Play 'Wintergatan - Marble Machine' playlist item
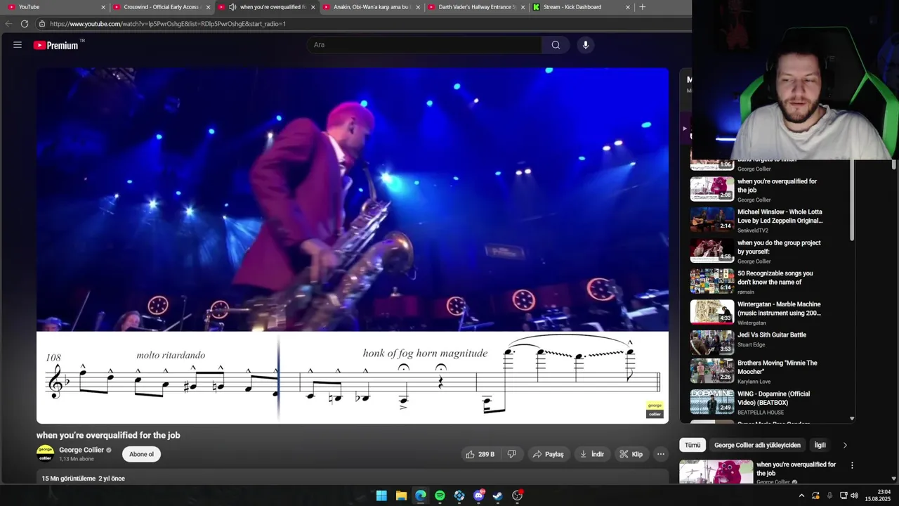 [x=757, y=312]
